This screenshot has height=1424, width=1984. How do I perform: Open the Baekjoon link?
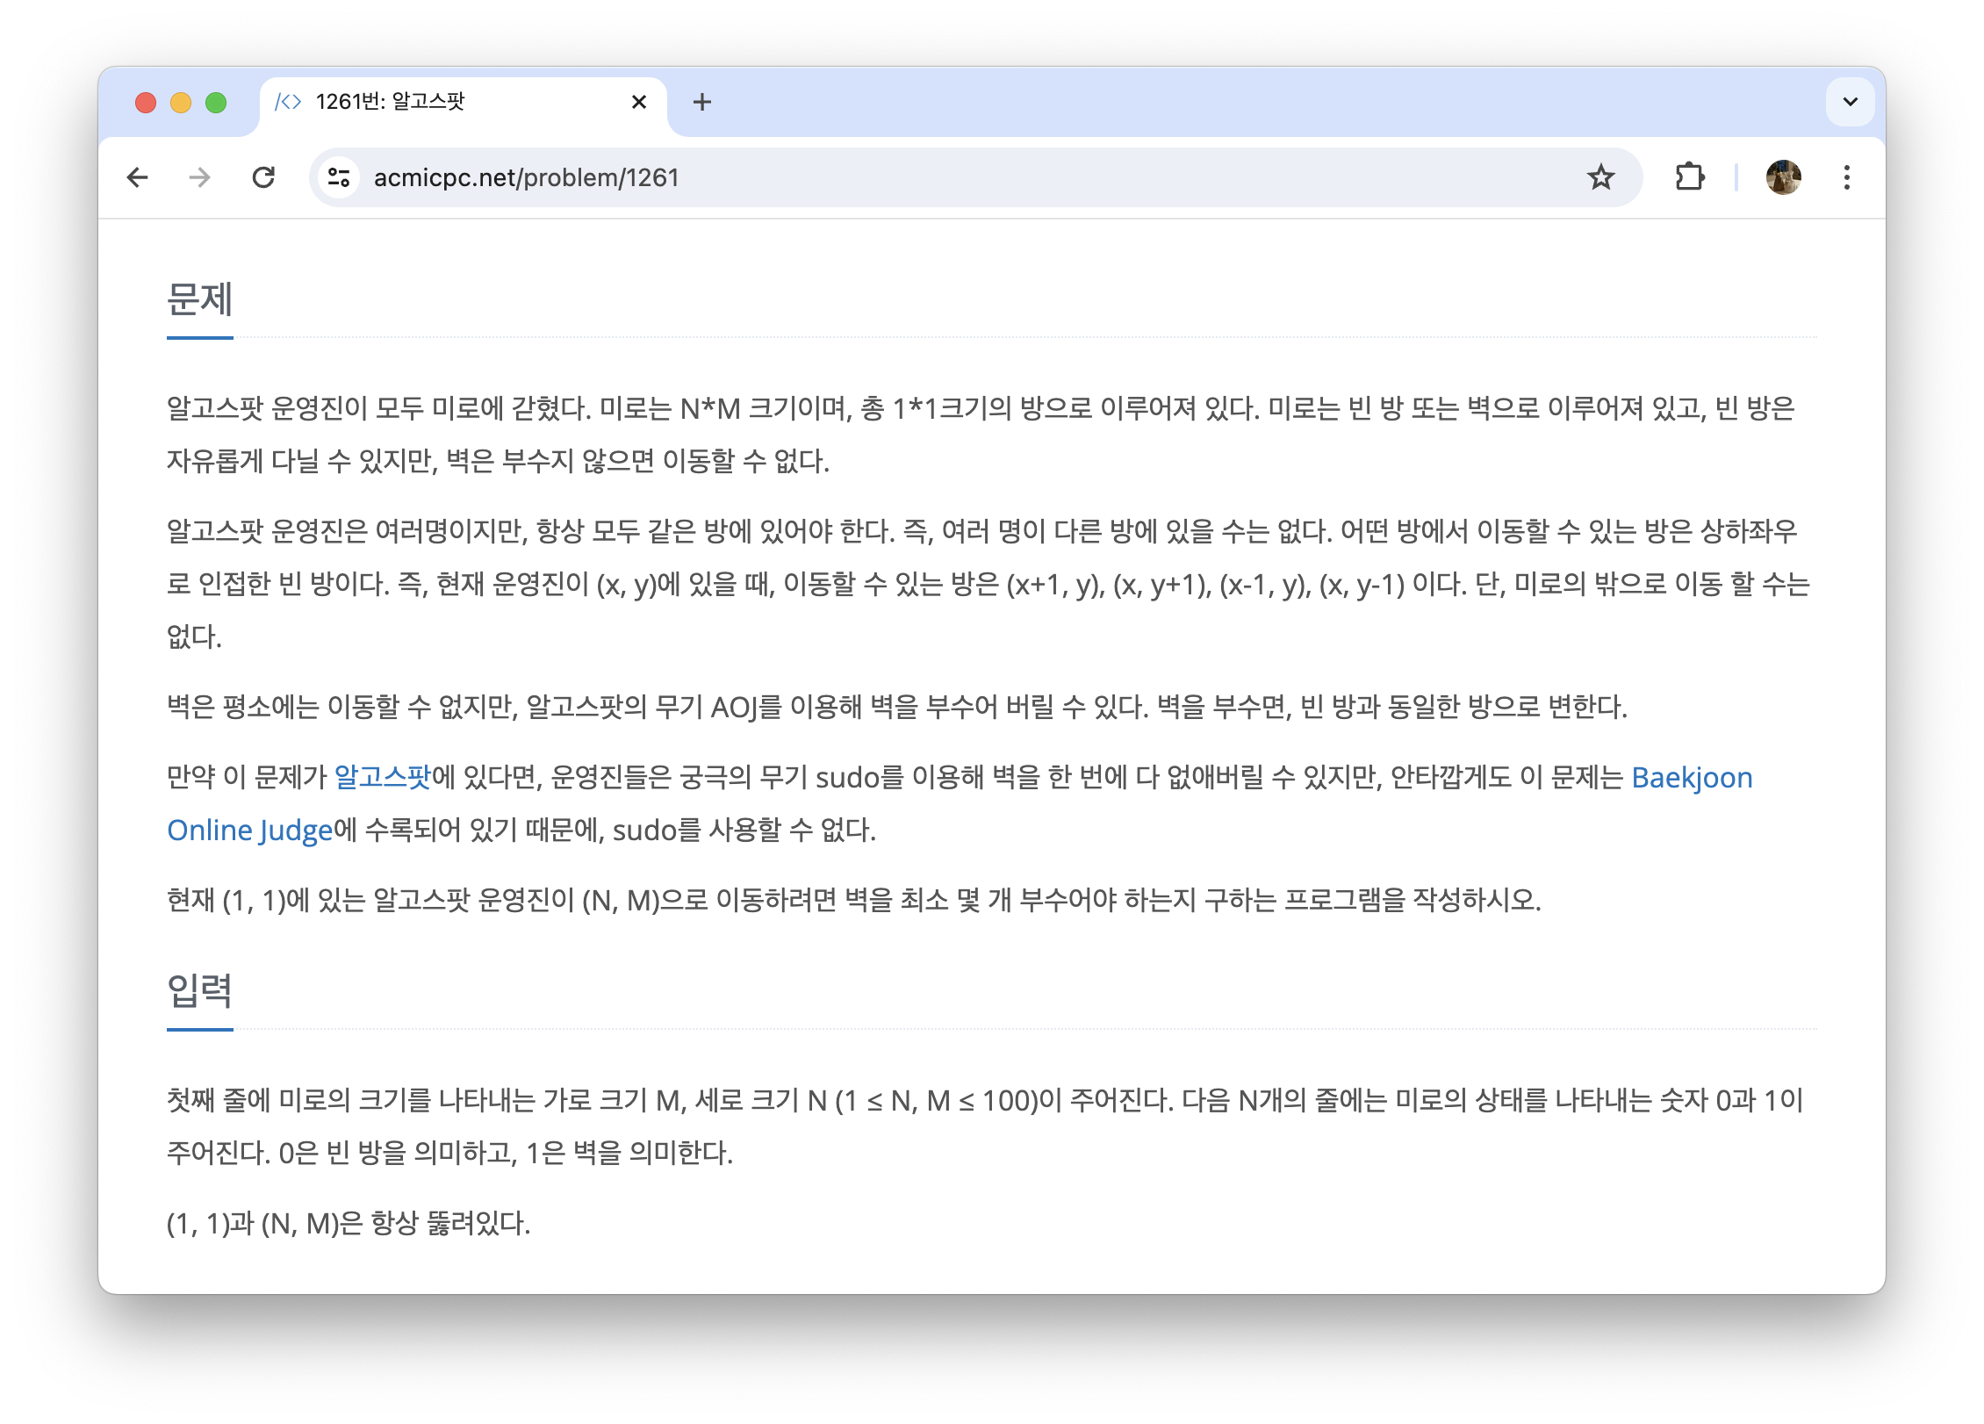(x=1691, y=777)
